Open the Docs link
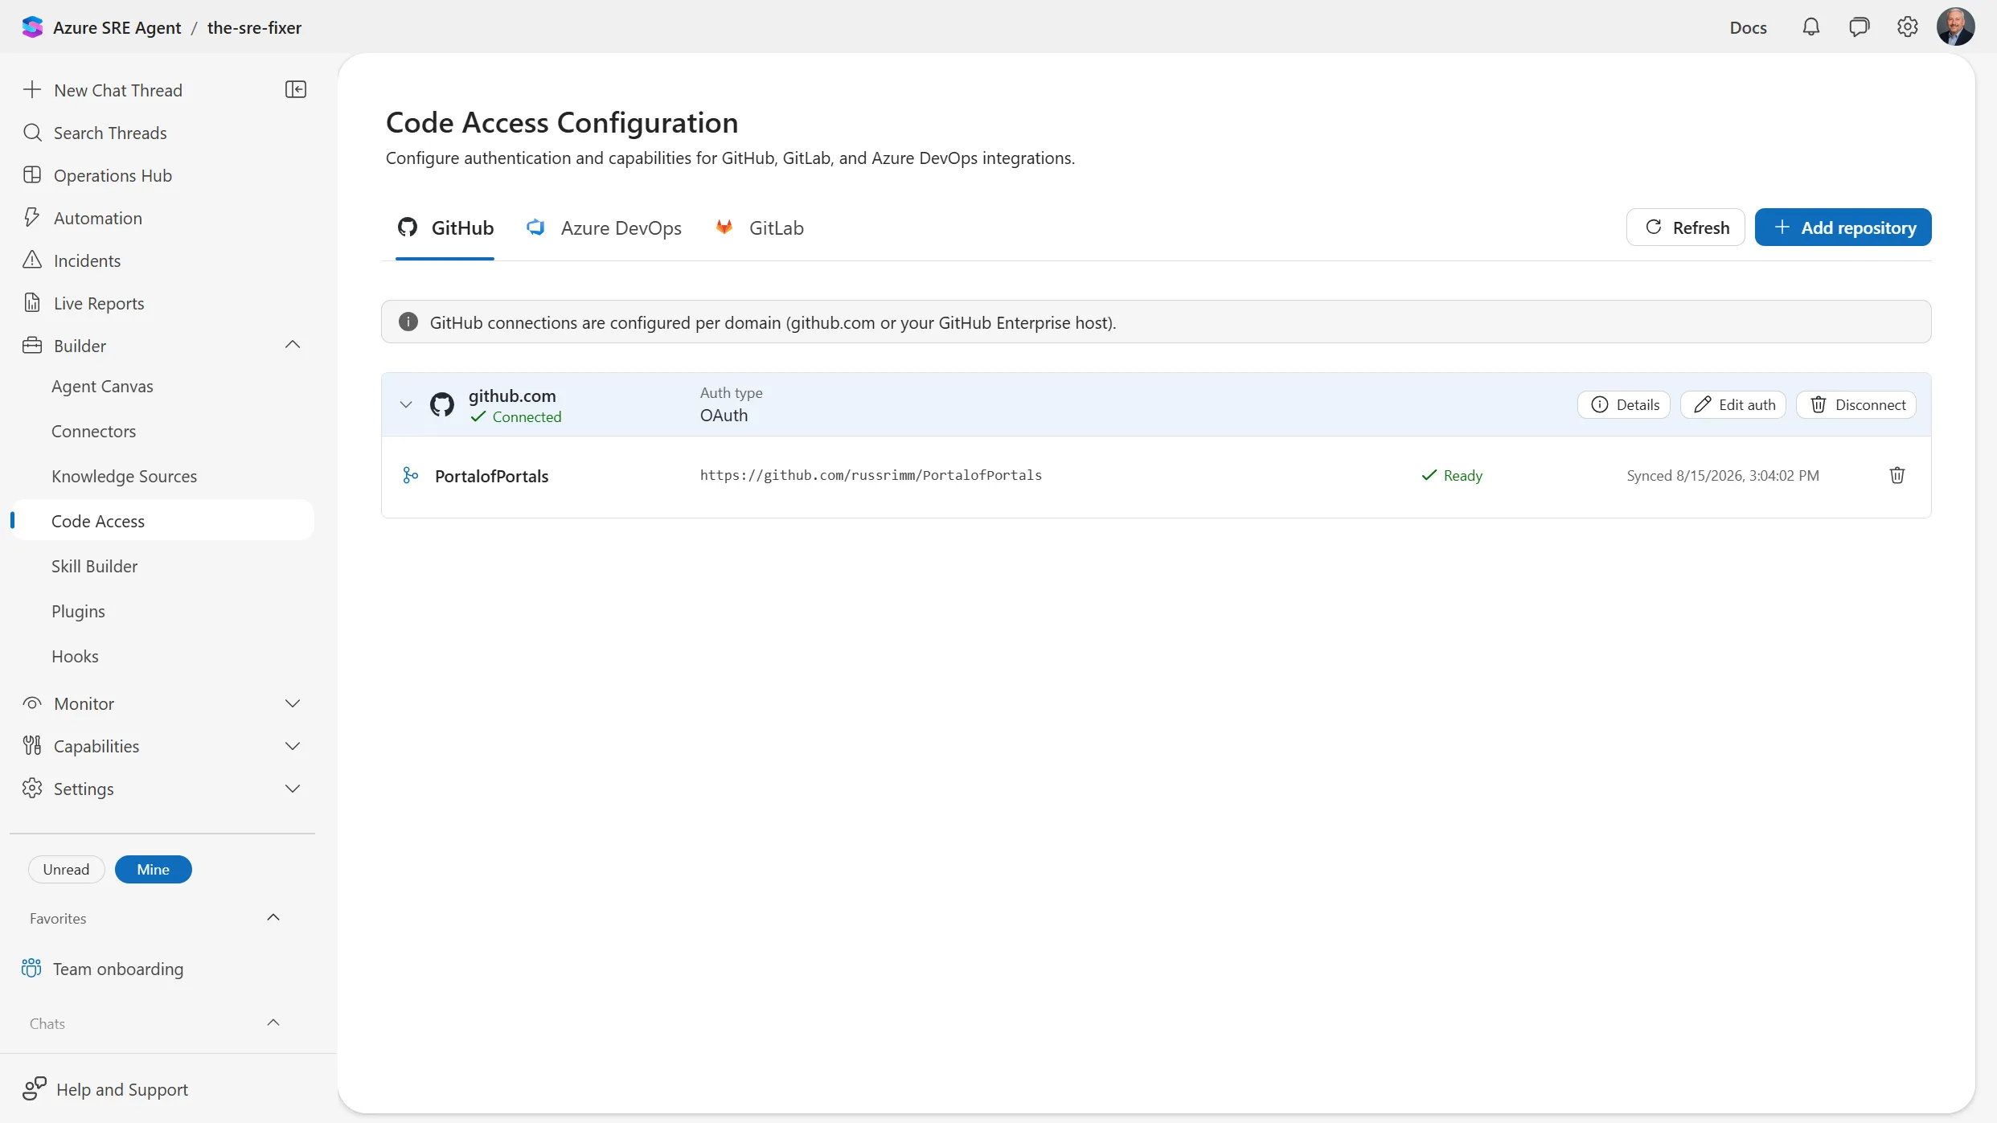The height and width of the screenshot is (1123, 1997). [1748, 27]
